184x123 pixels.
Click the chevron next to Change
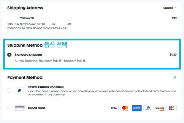(x=175, y=8)
